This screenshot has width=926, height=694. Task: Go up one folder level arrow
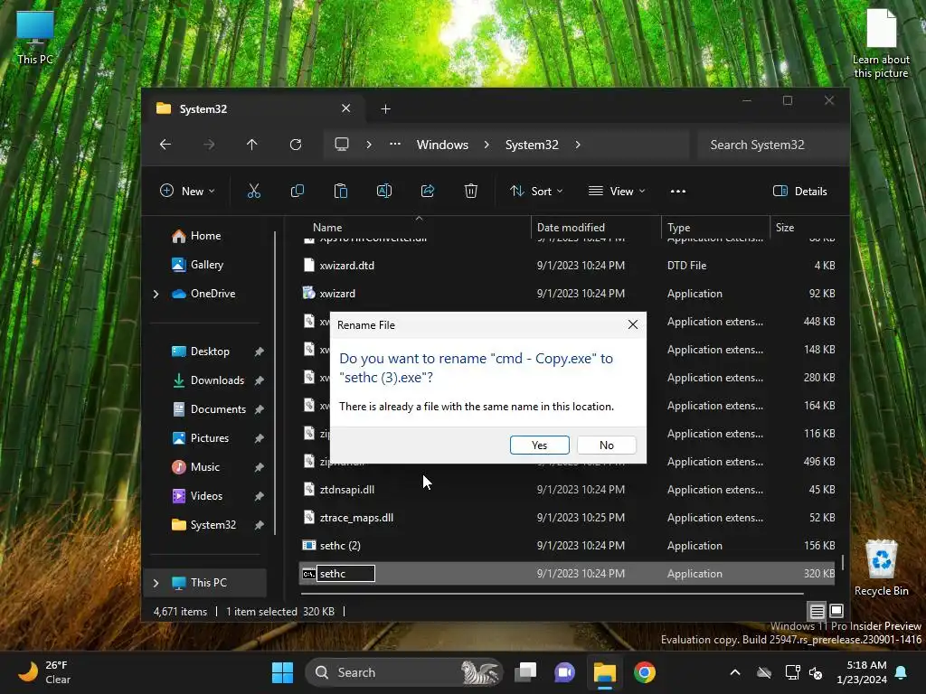(x=252, y=145)
